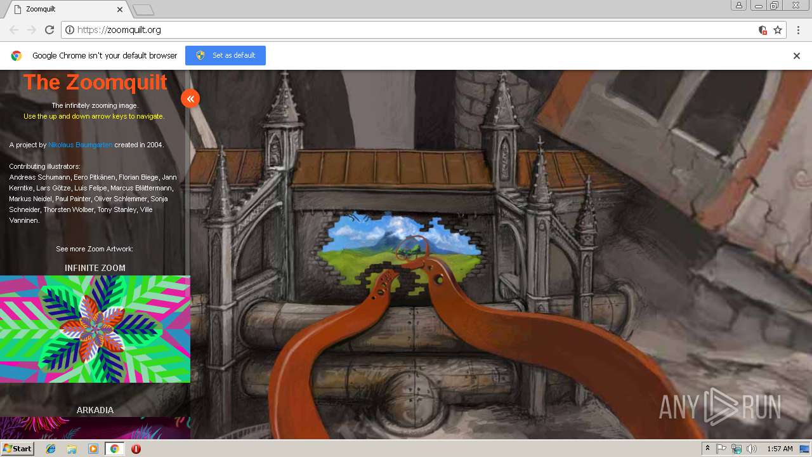Select the Chrome taskbar icon
The width and height of the screenshot is (812, 457).
click(x=114, y=449)
